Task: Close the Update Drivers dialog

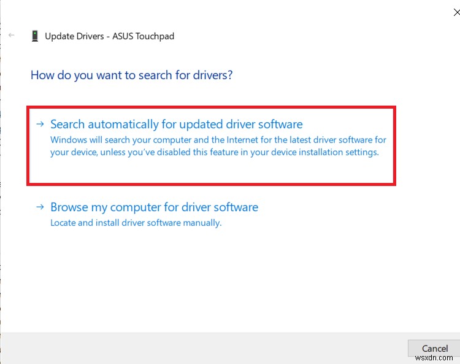Action: click(x=456, y=12)
